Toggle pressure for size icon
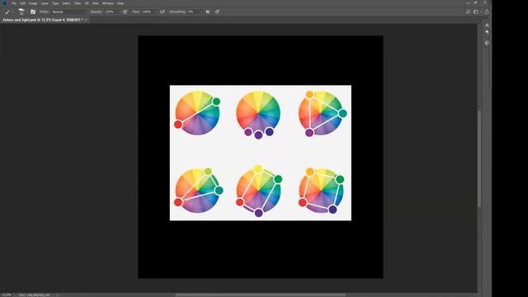Screen dimensions: 528x297 click(x=217, y=12)
